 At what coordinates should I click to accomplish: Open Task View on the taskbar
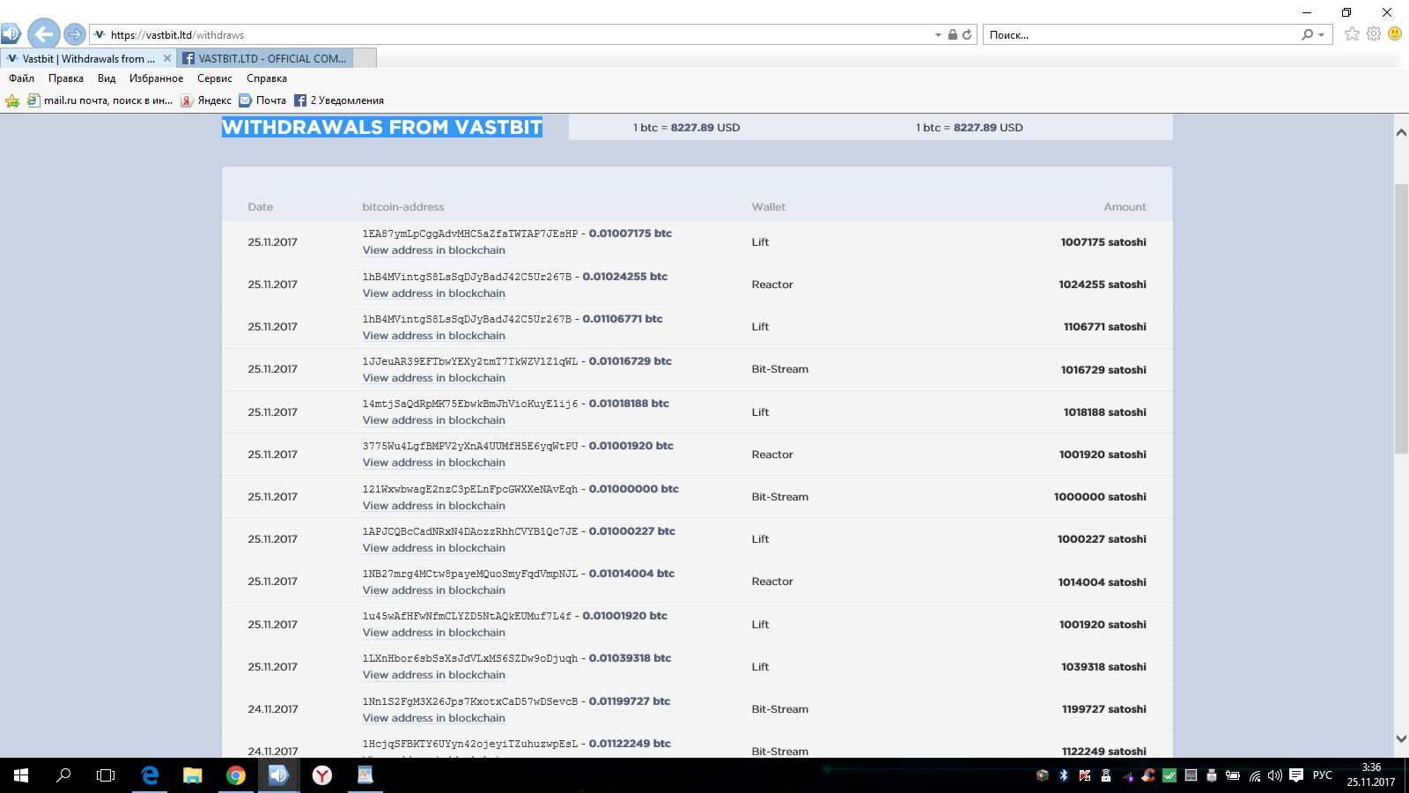click(106, 775)
